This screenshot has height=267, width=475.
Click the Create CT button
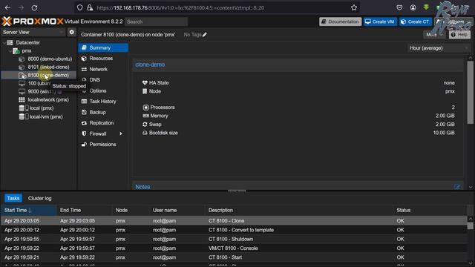(x=416, y=22)
